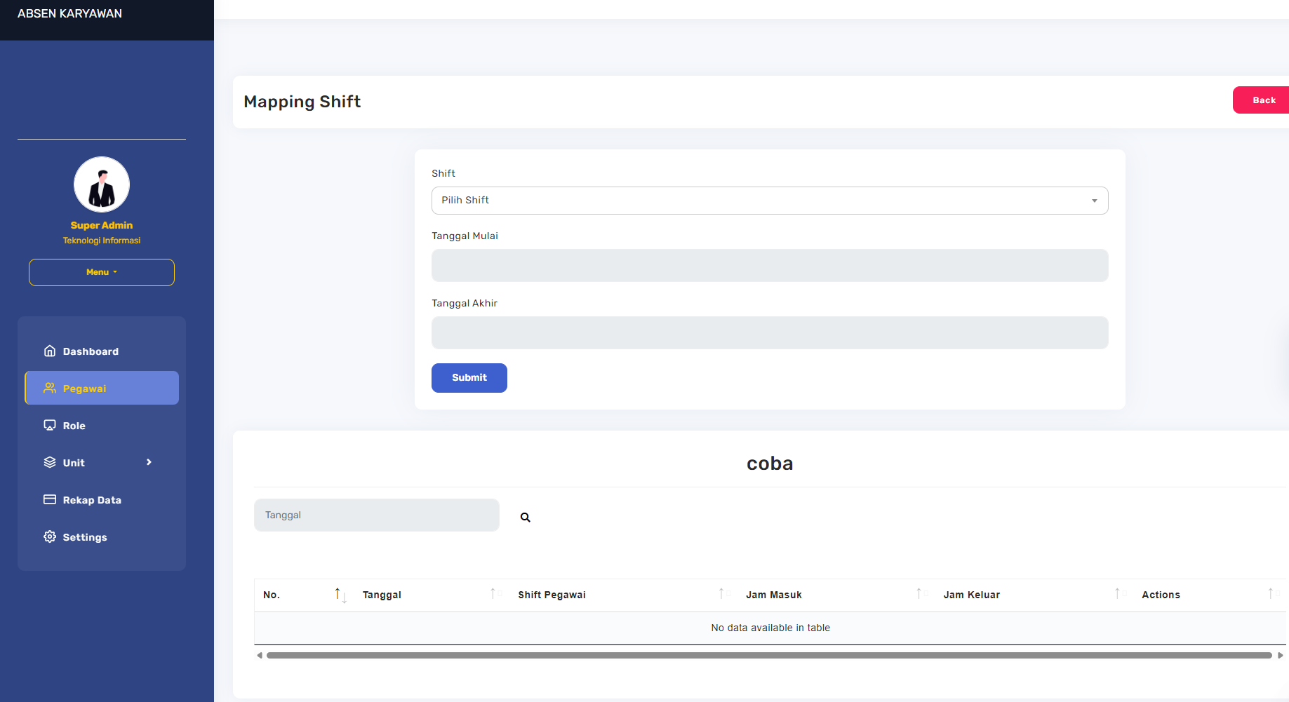
Task: Click the Settings gear icon
Action: (50, 536)
